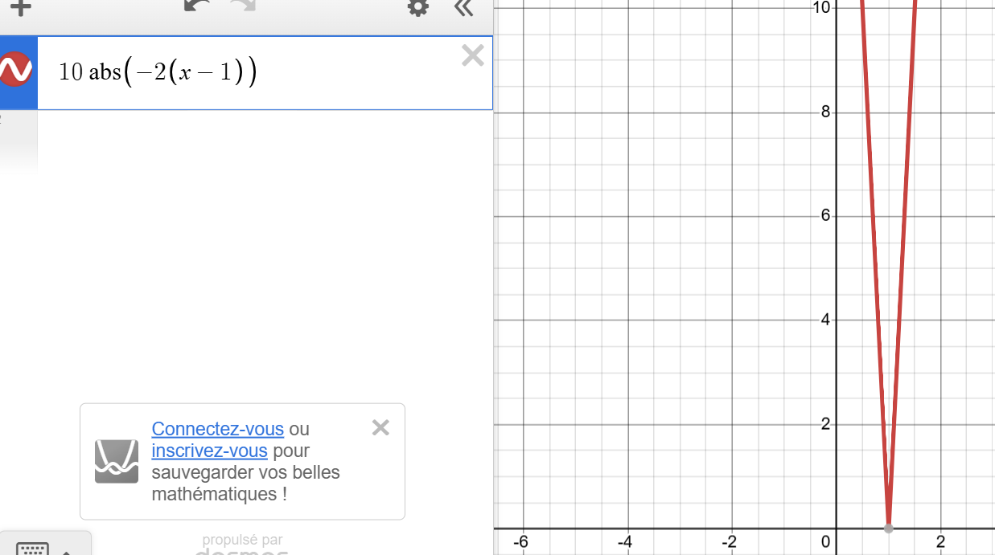Show the on-screen keyboard

[32, 549]
